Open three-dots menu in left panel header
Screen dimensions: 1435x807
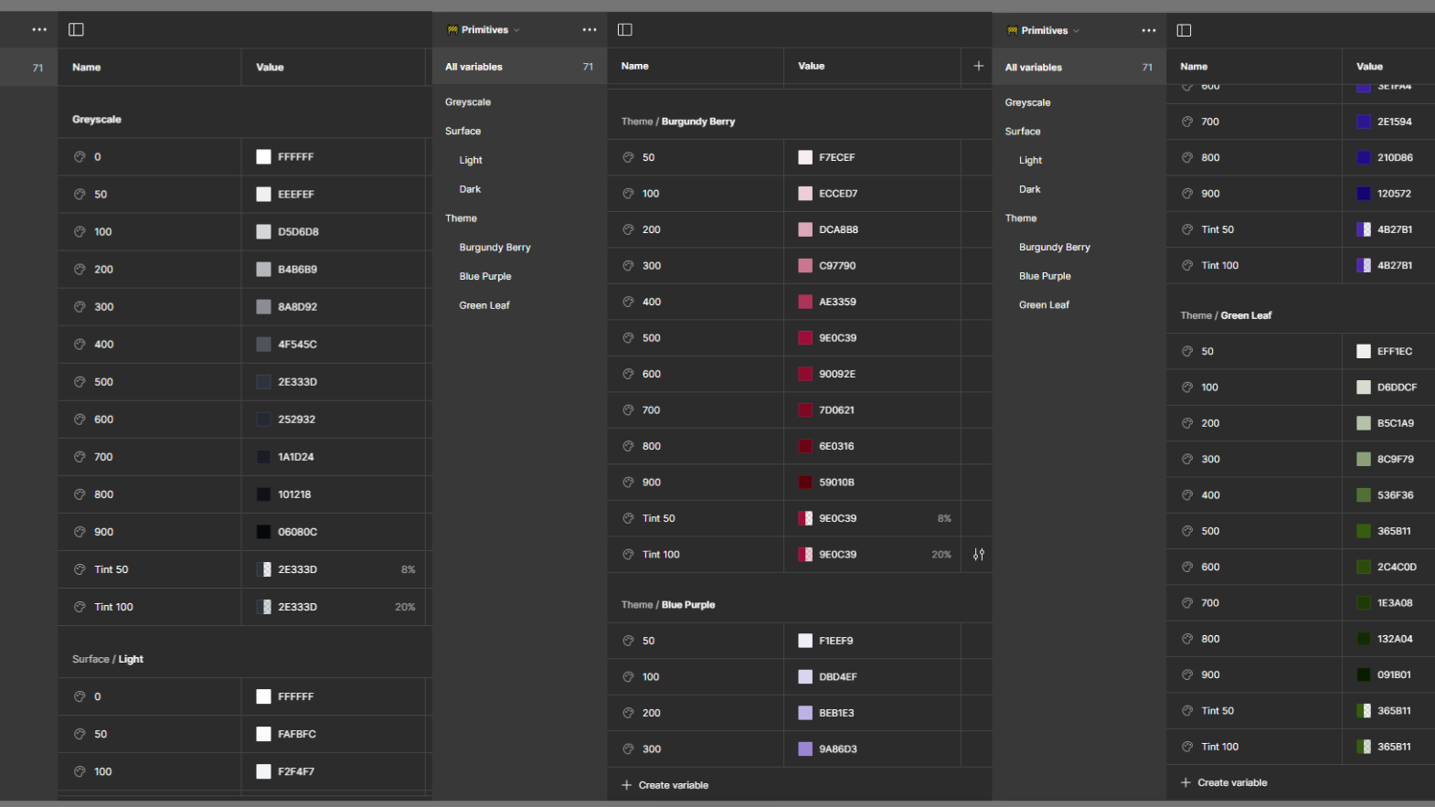click(39, 29)
